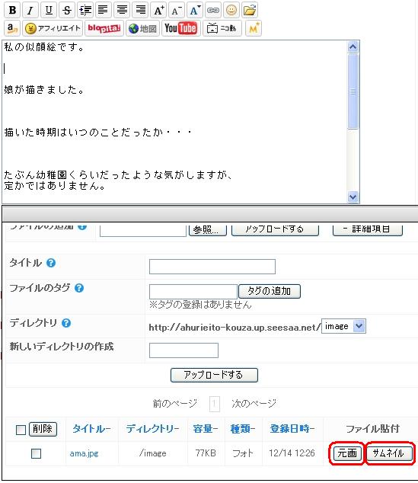Apply italic formatting

[30, 10]
